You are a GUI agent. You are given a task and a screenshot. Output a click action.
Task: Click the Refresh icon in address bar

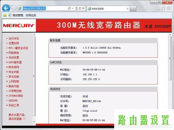coord(80,8)
